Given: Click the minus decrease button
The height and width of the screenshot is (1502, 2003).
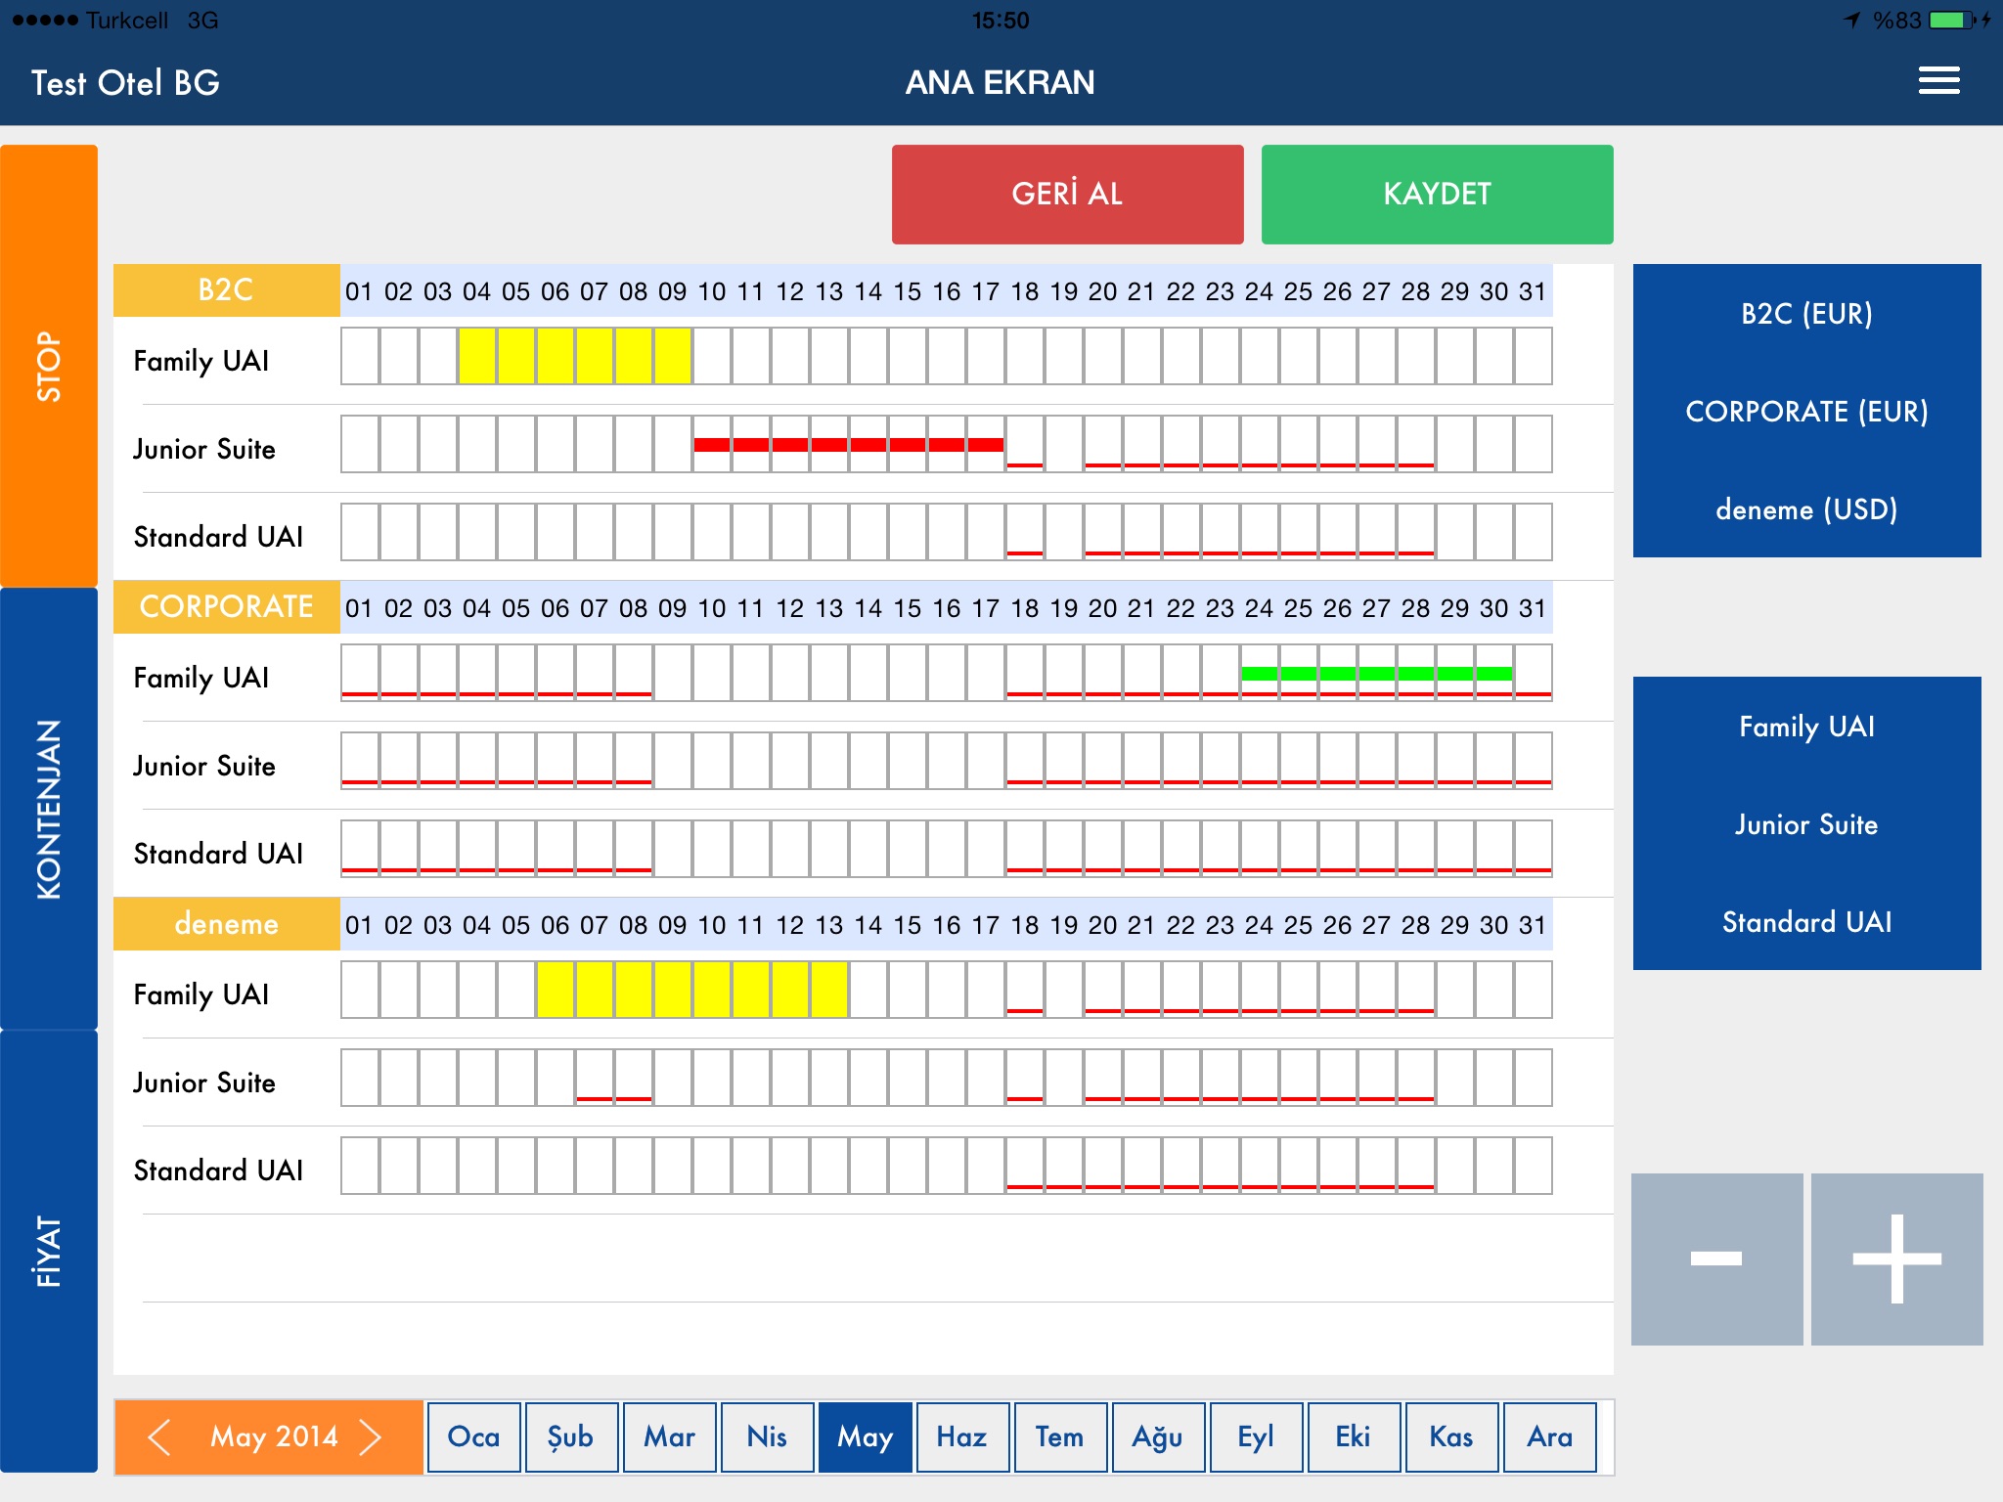Looking at the screenshot, I should click(x=1716, y=1259).
